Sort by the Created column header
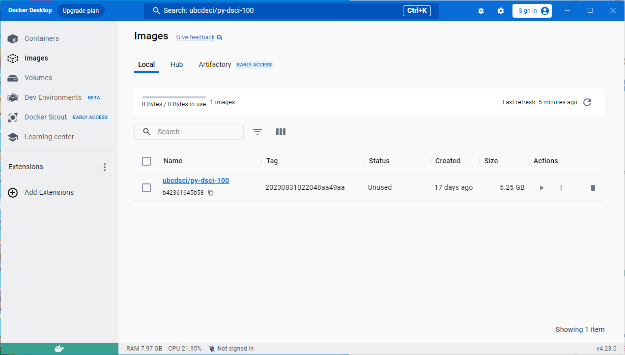This screenshot has width=625, height=355. 448,161
